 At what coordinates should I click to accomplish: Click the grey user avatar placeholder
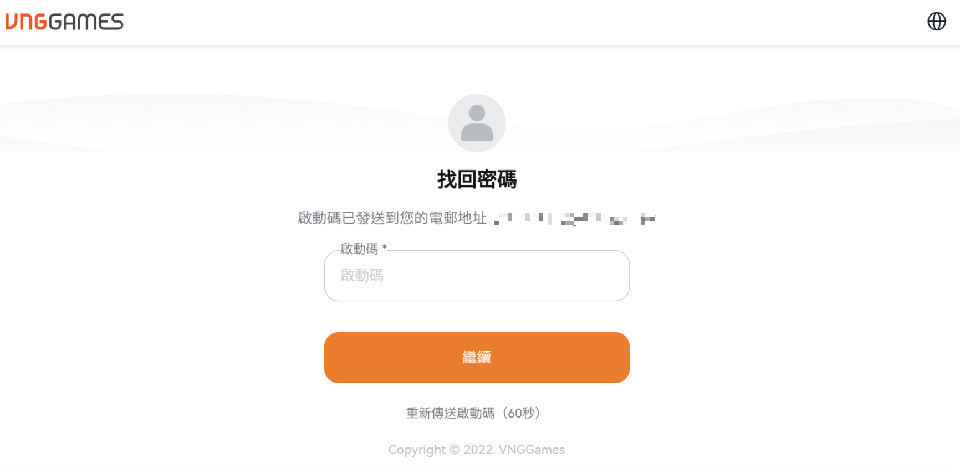477,123
